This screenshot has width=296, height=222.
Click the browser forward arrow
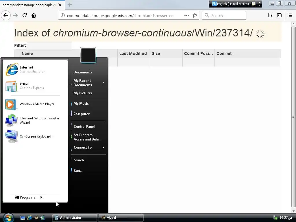pyautogui.click(x=15, y=15)
